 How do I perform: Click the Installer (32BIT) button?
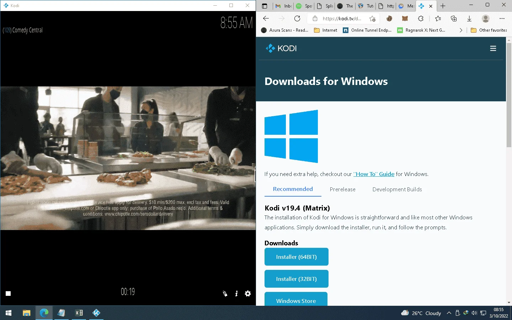click(297, 279)
